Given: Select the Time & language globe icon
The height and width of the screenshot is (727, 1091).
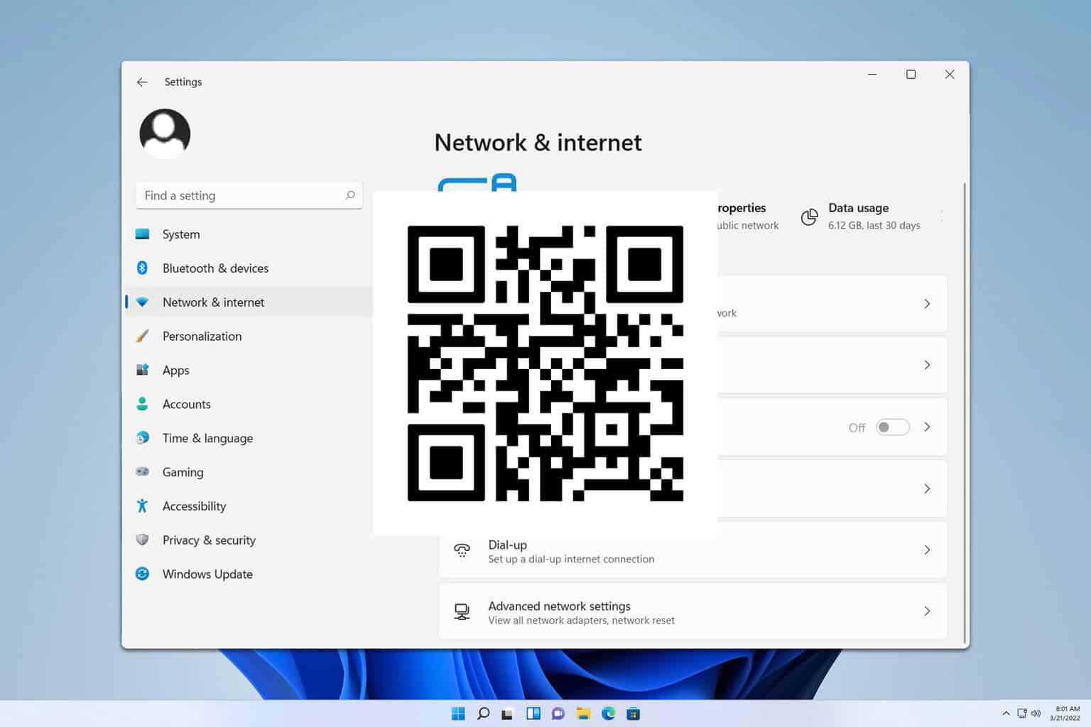Looking at the screenshot, I should tap(142, 438).
